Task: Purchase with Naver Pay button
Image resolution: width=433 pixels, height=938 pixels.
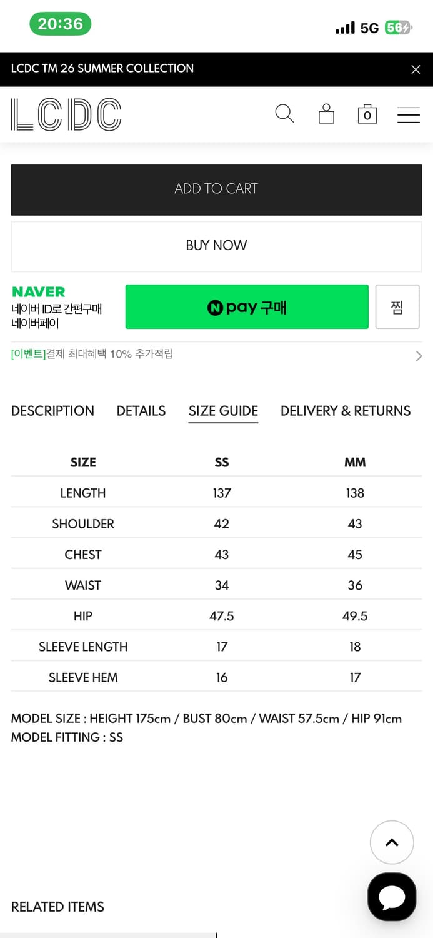Action: coord(247,307)
